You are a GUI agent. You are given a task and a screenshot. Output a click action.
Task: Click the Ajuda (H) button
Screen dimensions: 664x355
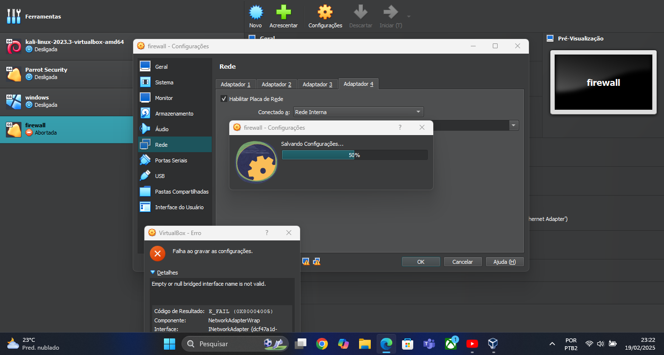tap(504, 262)
